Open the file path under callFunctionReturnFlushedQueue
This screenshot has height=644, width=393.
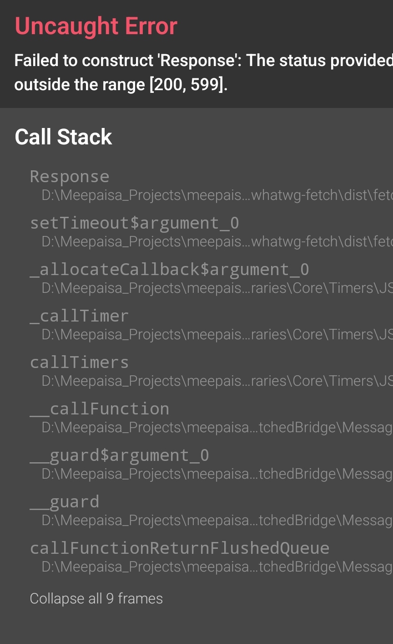217,567
